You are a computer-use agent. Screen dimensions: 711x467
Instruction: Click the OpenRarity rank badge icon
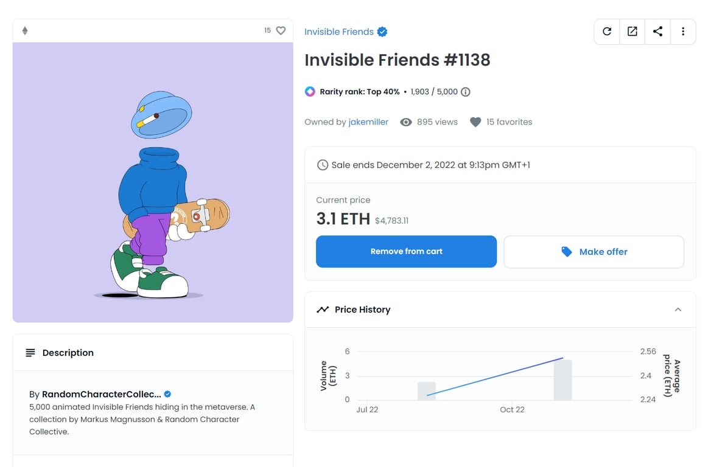[310, 92]
